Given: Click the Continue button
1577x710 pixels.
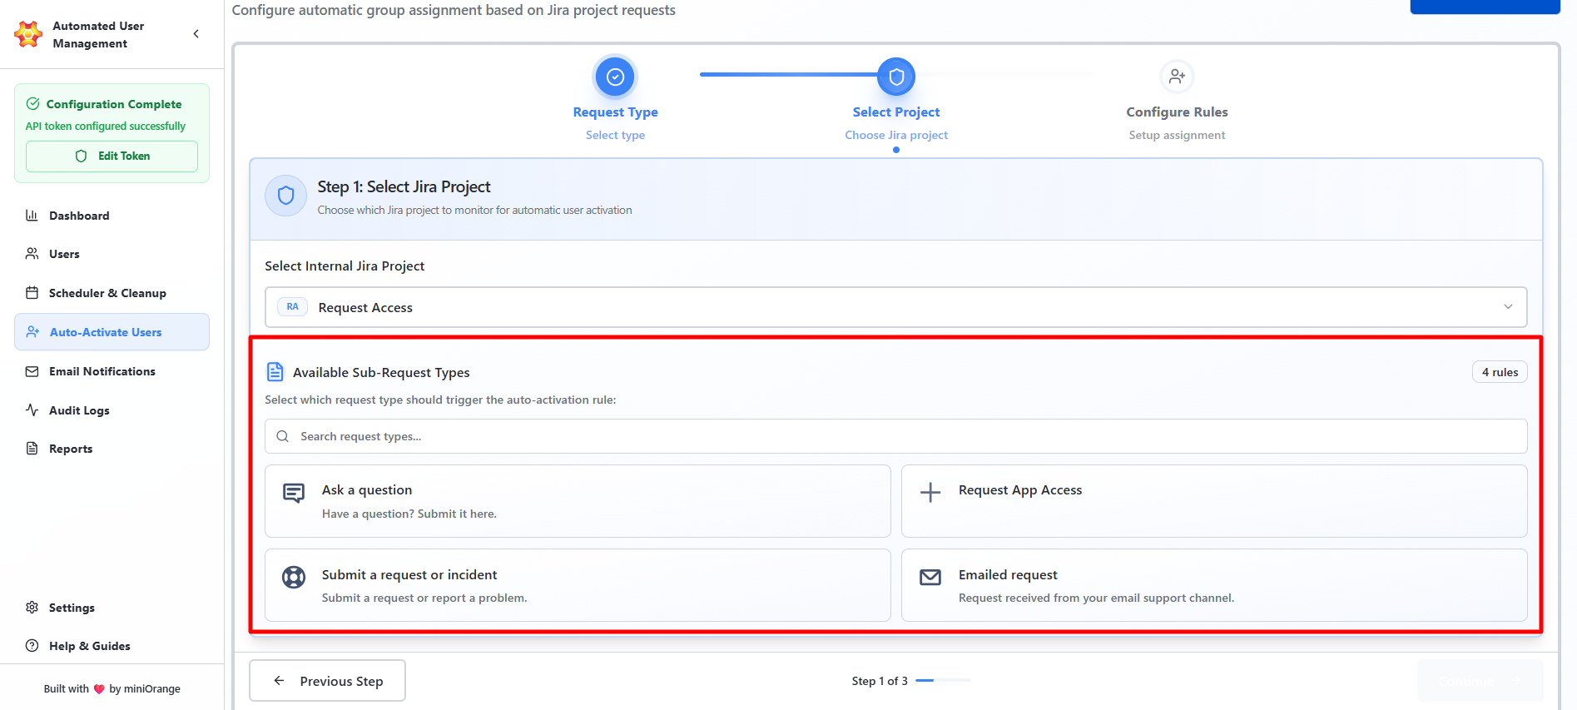Looking at the screenshot, I should 1480,681.
